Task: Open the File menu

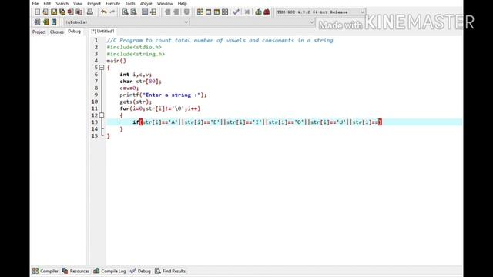Action: click(35, 3)
